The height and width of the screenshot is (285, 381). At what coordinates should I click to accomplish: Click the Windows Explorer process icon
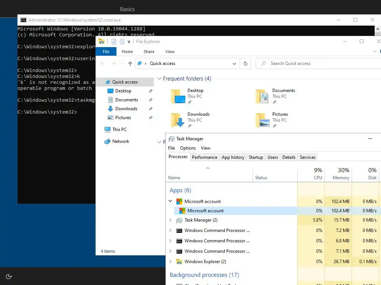pyautogui.click(x=179, y=262)
